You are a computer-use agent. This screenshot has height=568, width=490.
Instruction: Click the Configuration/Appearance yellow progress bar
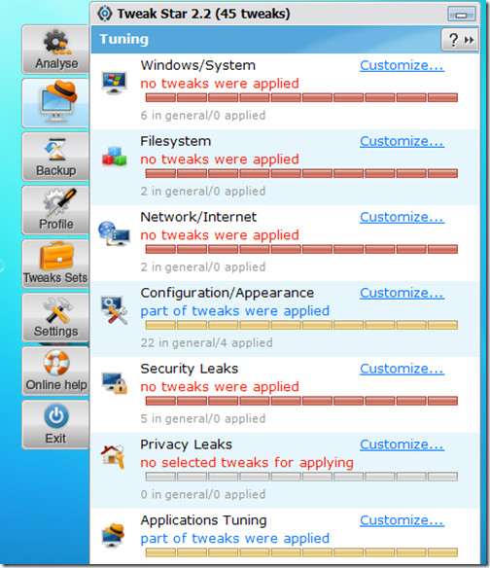tap(301, 325)
